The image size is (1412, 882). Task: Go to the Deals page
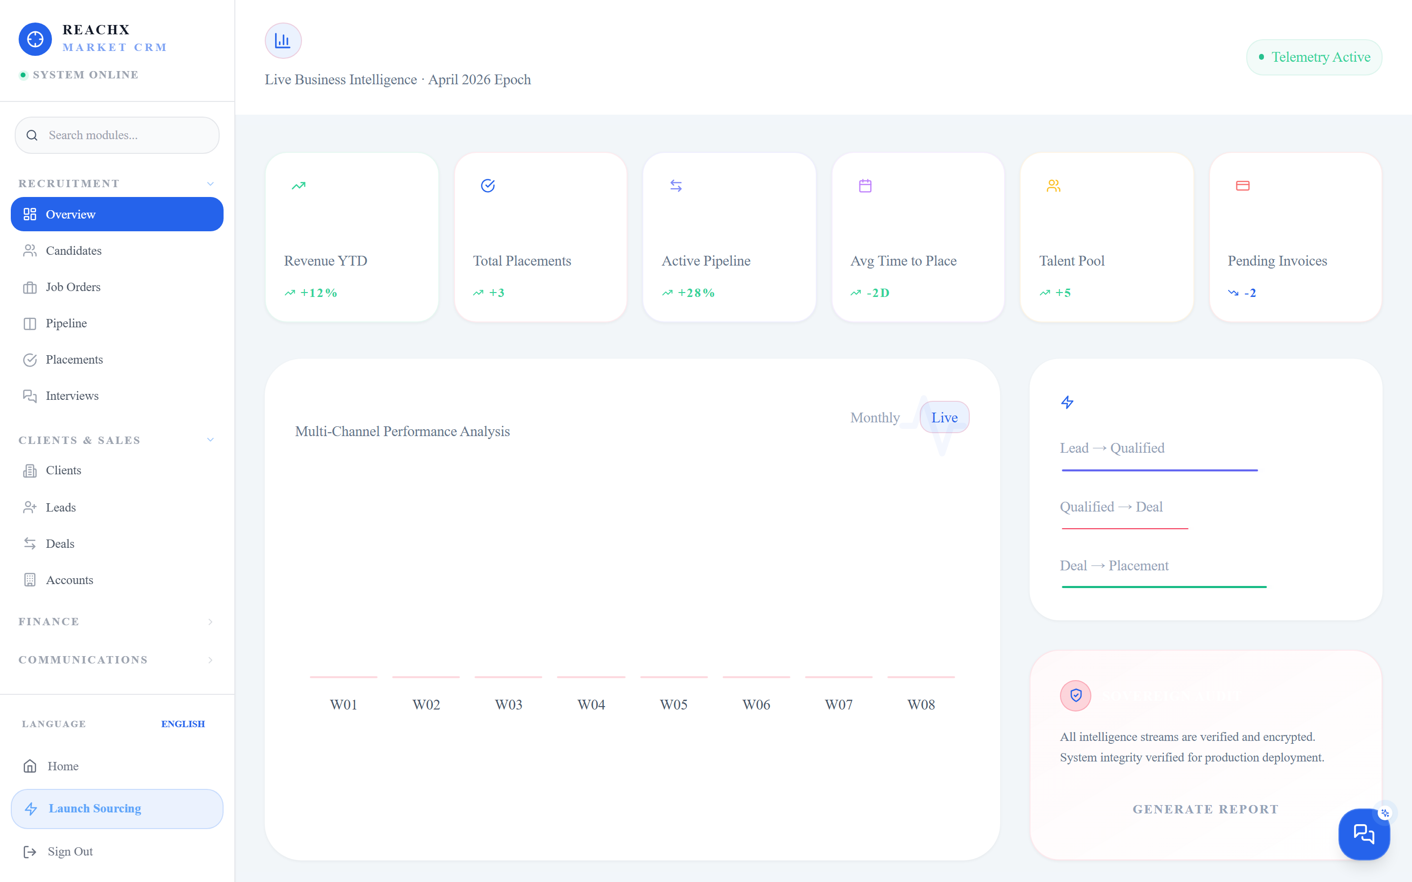117,544
